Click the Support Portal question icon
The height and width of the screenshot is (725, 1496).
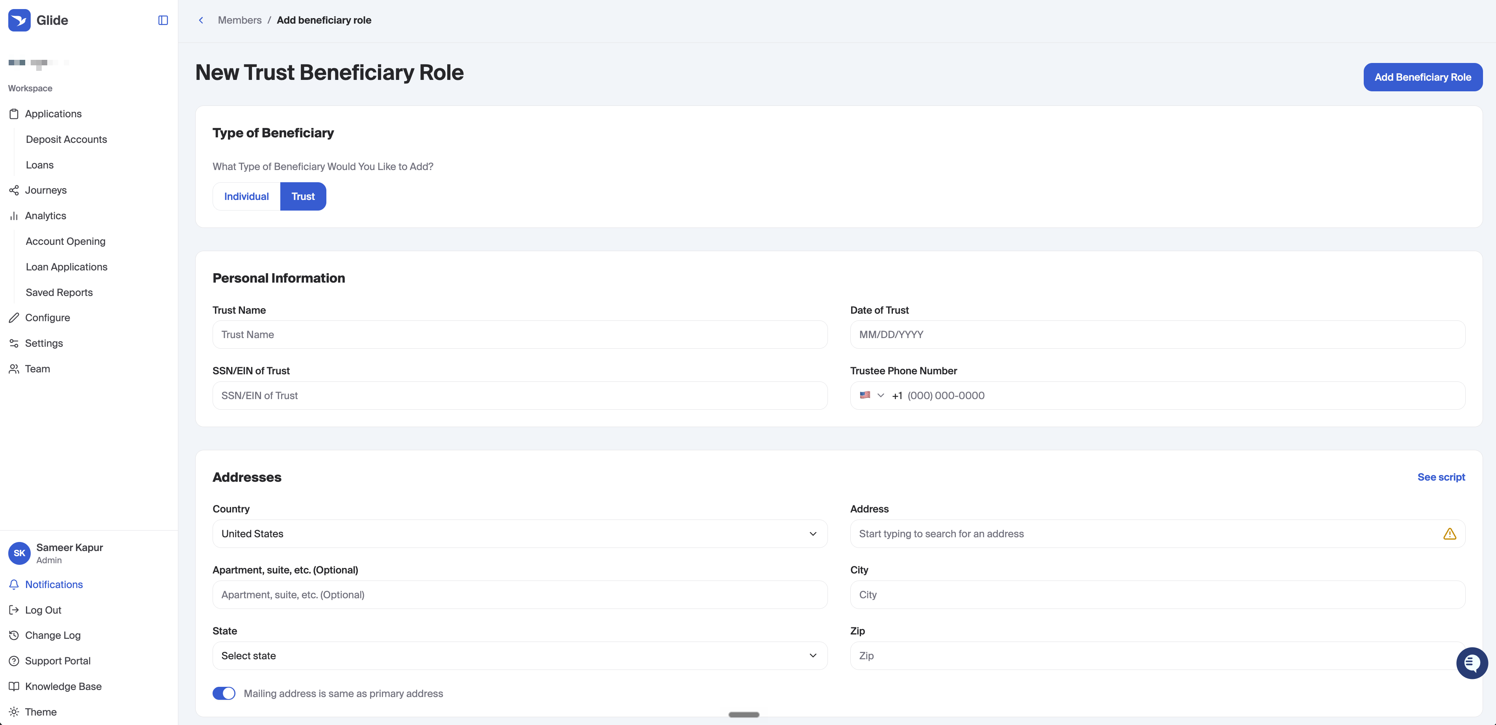pos(14,661)
